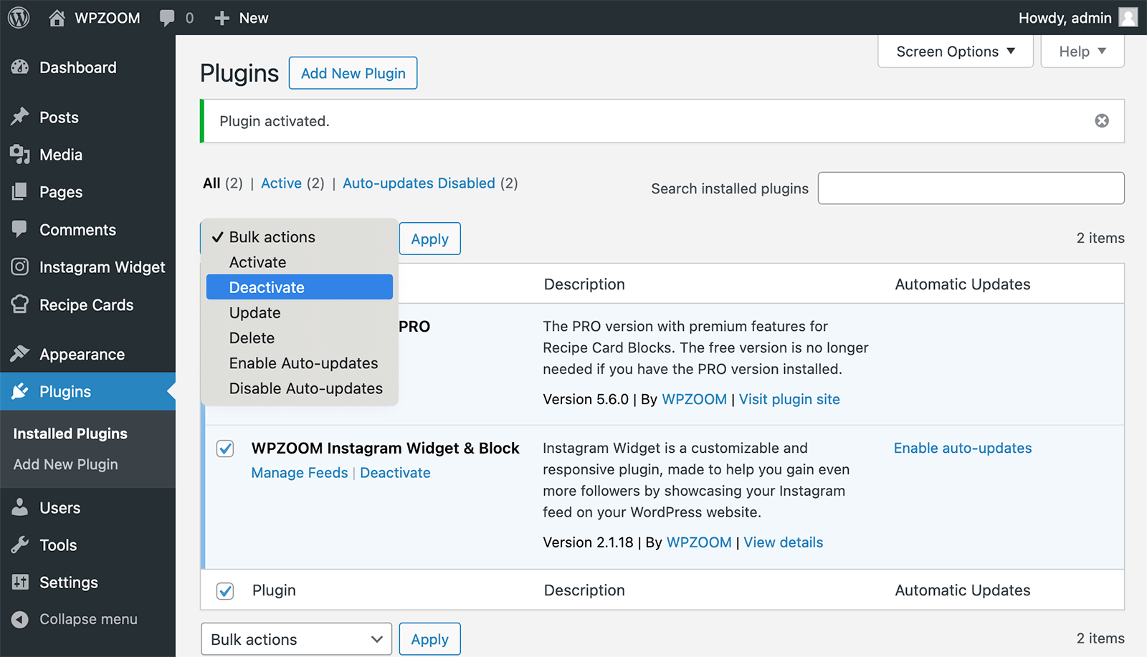Screen dimensions: 1147x657
Task: Open View details for Instagram Widget
Action: click(784, 542)
